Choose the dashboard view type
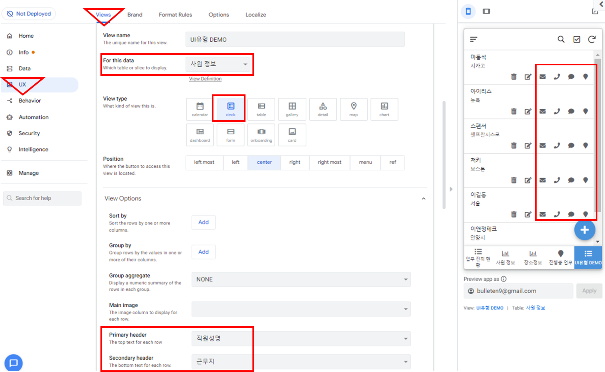The height and width of the screenshot is (372, 605). (x=200, y=135)
